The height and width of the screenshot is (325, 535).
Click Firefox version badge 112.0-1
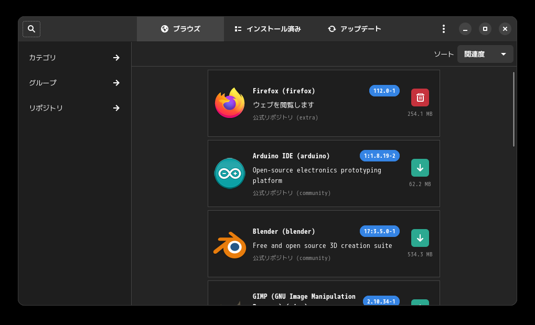384,91
